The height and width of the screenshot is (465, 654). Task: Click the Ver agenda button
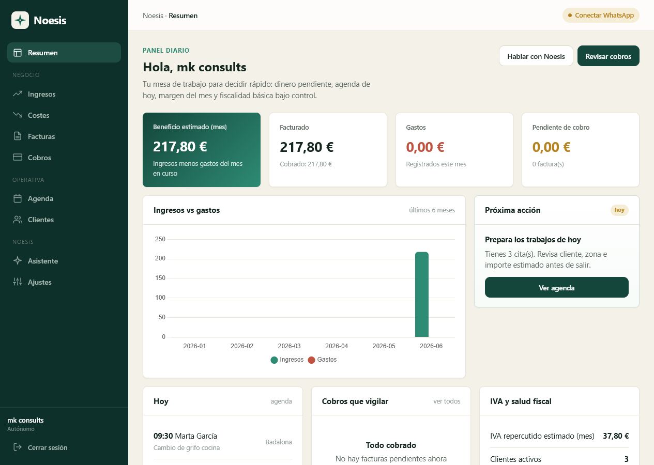(557, 287)
